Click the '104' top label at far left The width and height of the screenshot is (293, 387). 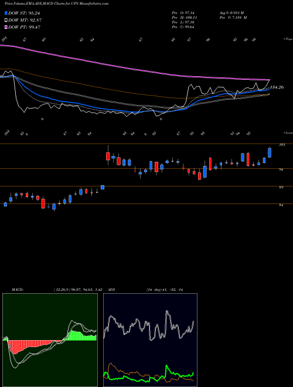tap(4, 40)
